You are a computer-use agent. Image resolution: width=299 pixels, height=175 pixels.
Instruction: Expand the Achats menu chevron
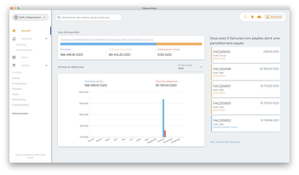click(46, 65)
